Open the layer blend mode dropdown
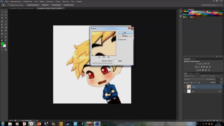224x126 pixels. tap(194, 79)
